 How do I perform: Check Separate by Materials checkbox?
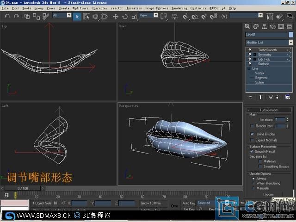click(x=260, y=161)
